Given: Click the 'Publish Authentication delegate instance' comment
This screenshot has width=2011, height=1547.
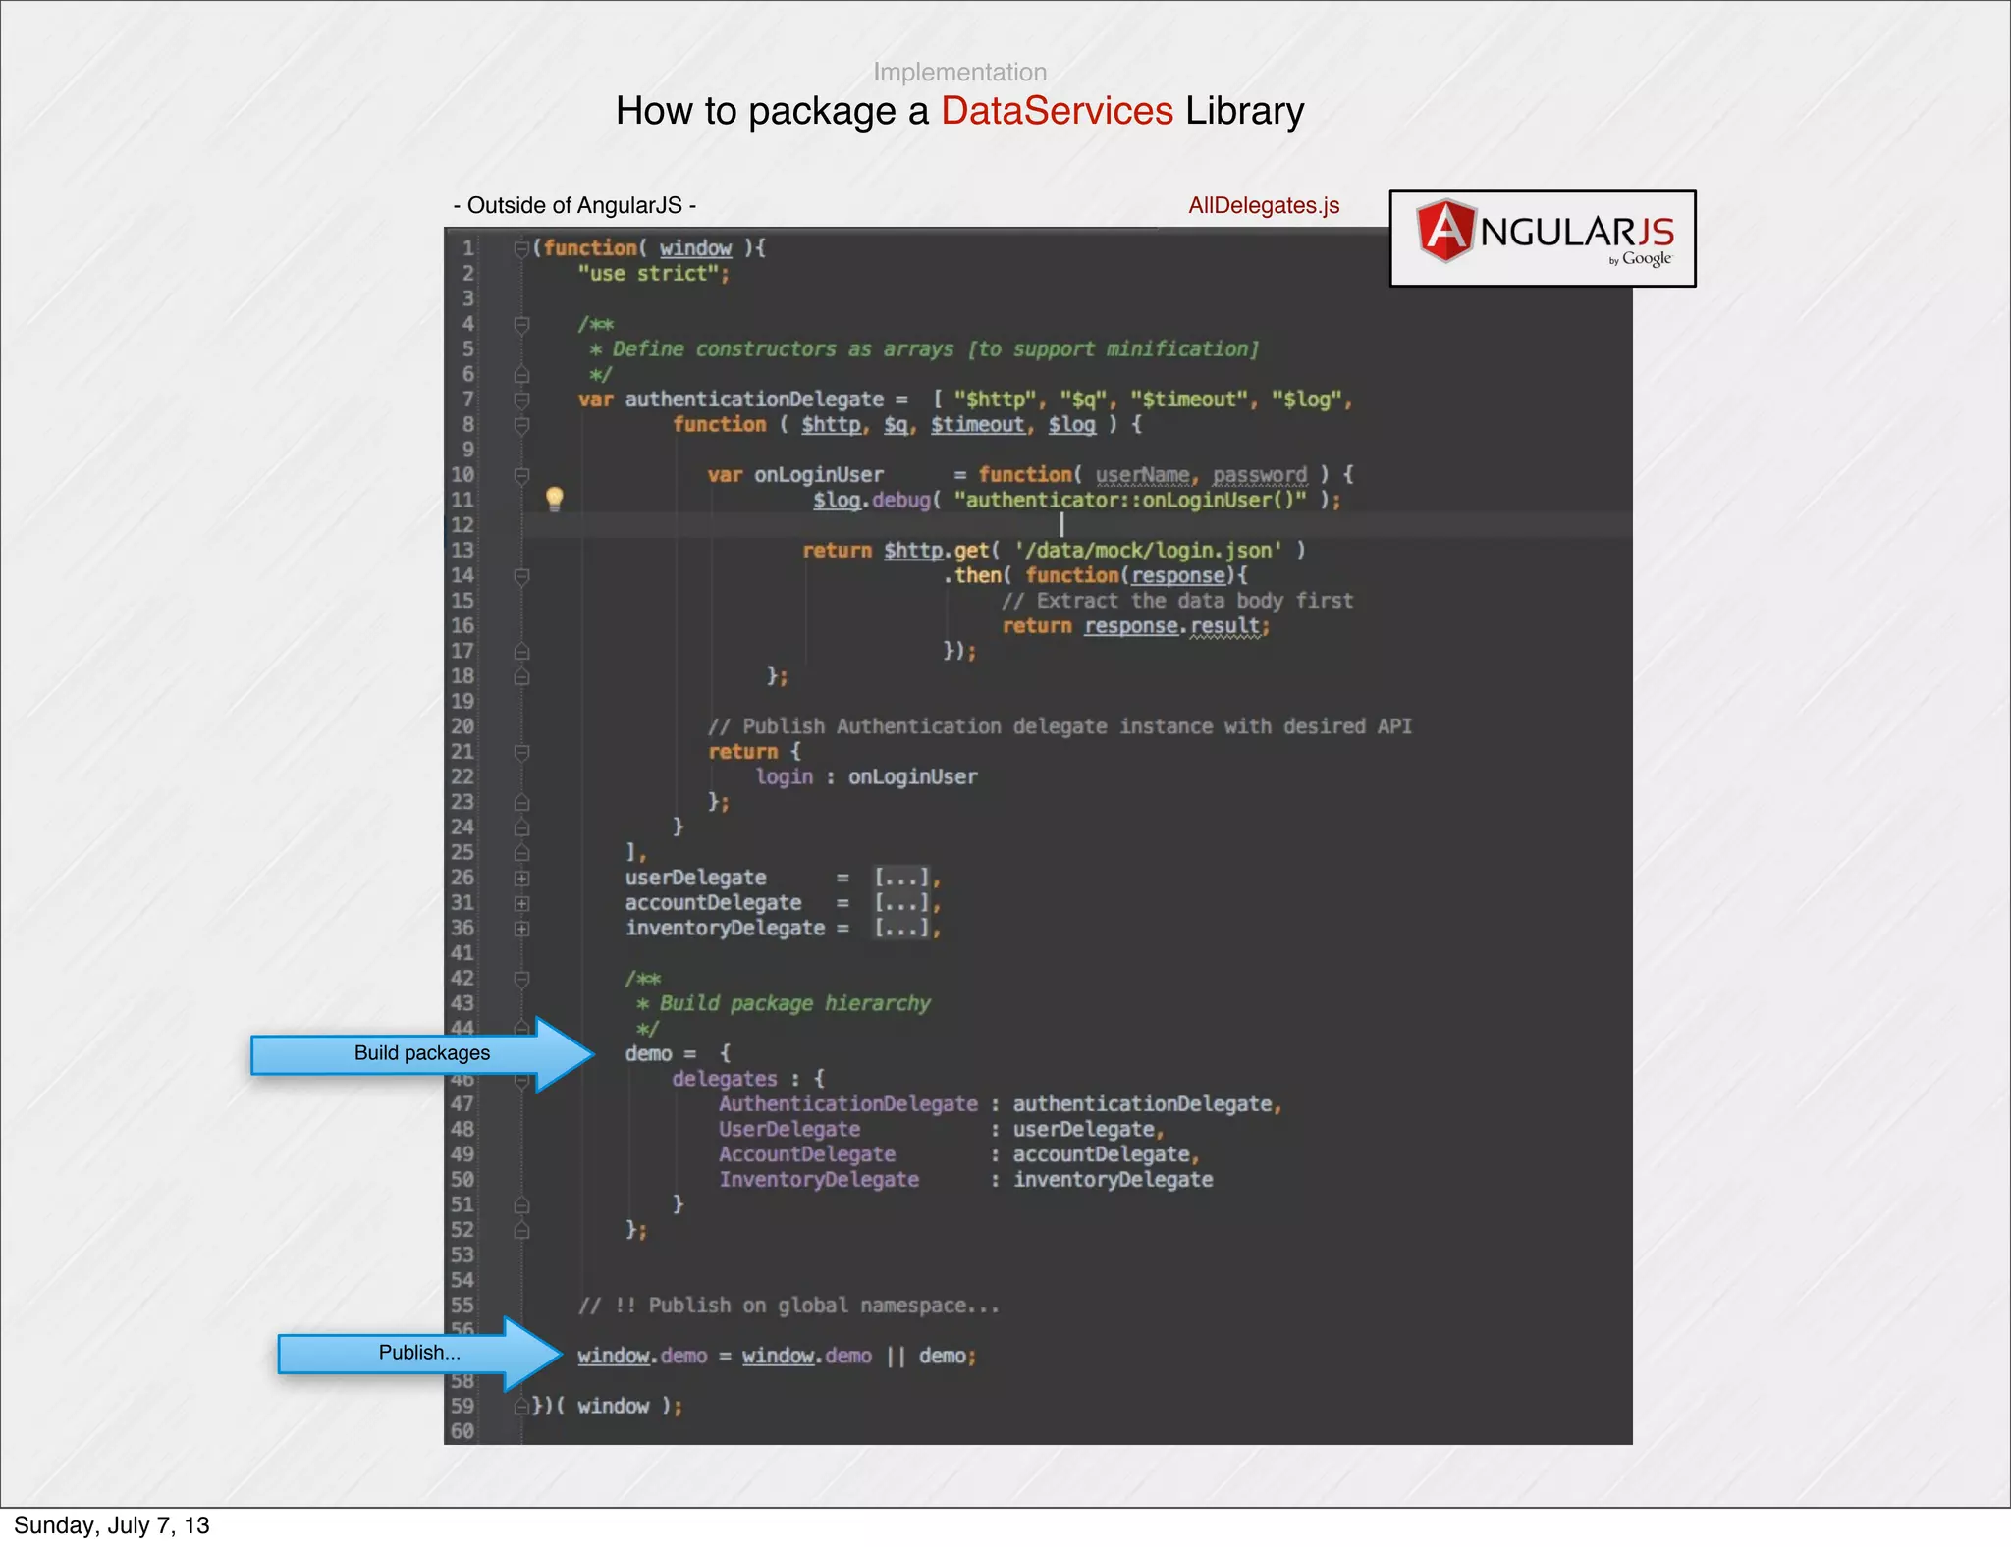Looking at the screenshot, I should [x=1060, y=726].
